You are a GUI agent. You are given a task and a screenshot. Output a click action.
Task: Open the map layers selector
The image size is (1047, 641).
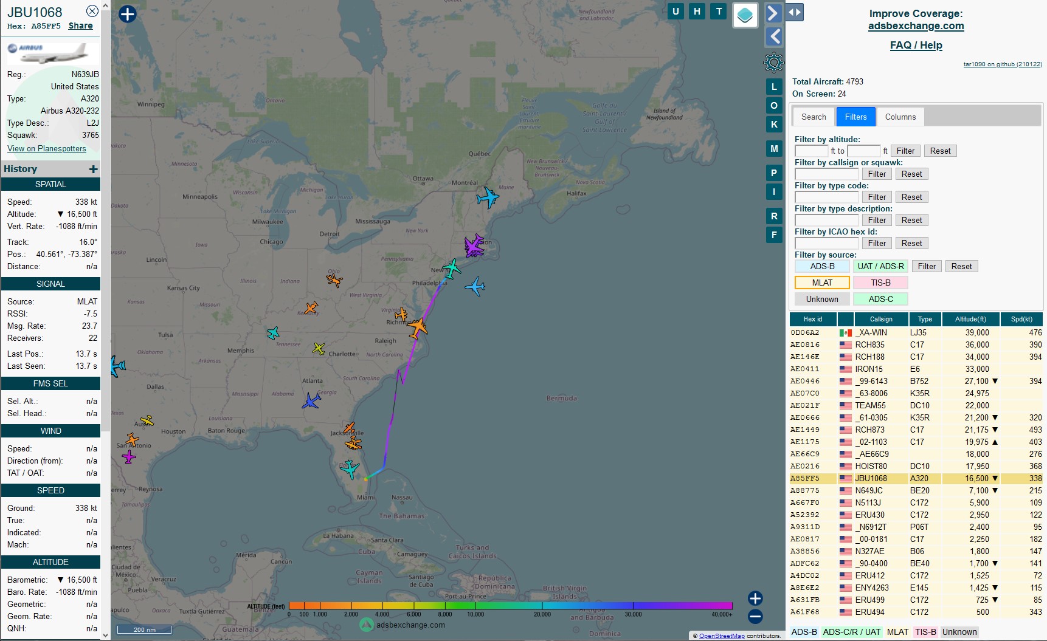click(745, 15)
